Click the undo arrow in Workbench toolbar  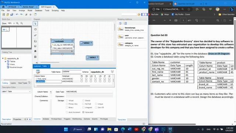tap(17, 14)
